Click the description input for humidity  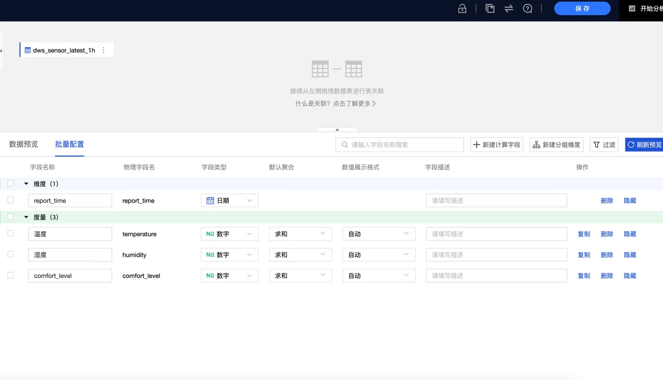click(x=496, y=255)
